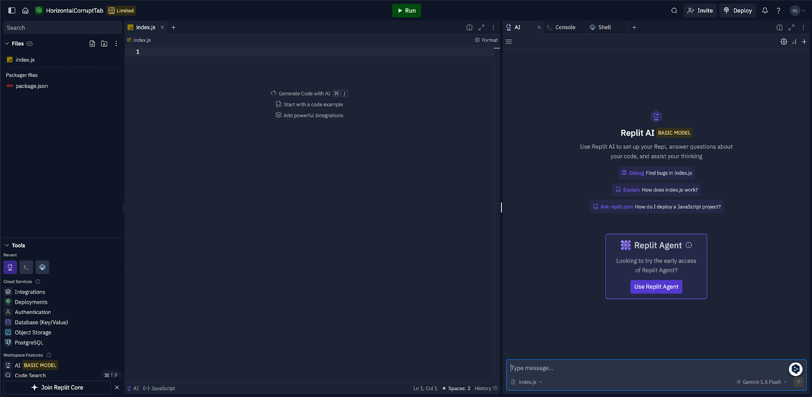This screenshot has height=397, width=812.
Task: Maximize the editor pane icon
Action: 481,27
